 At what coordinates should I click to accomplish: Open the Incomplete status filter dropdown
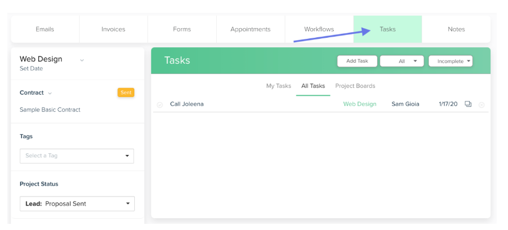(x=450, y=61)
